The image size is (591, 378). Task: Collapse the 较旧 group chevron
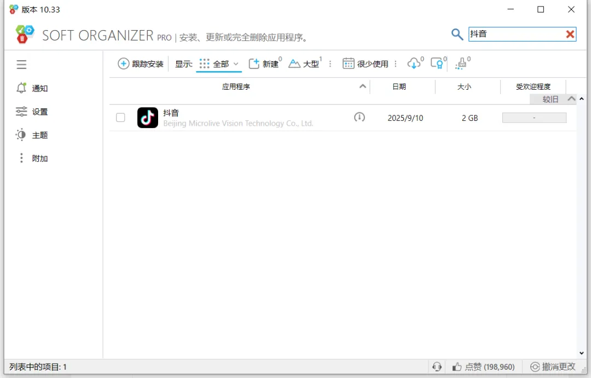(571, 99)
